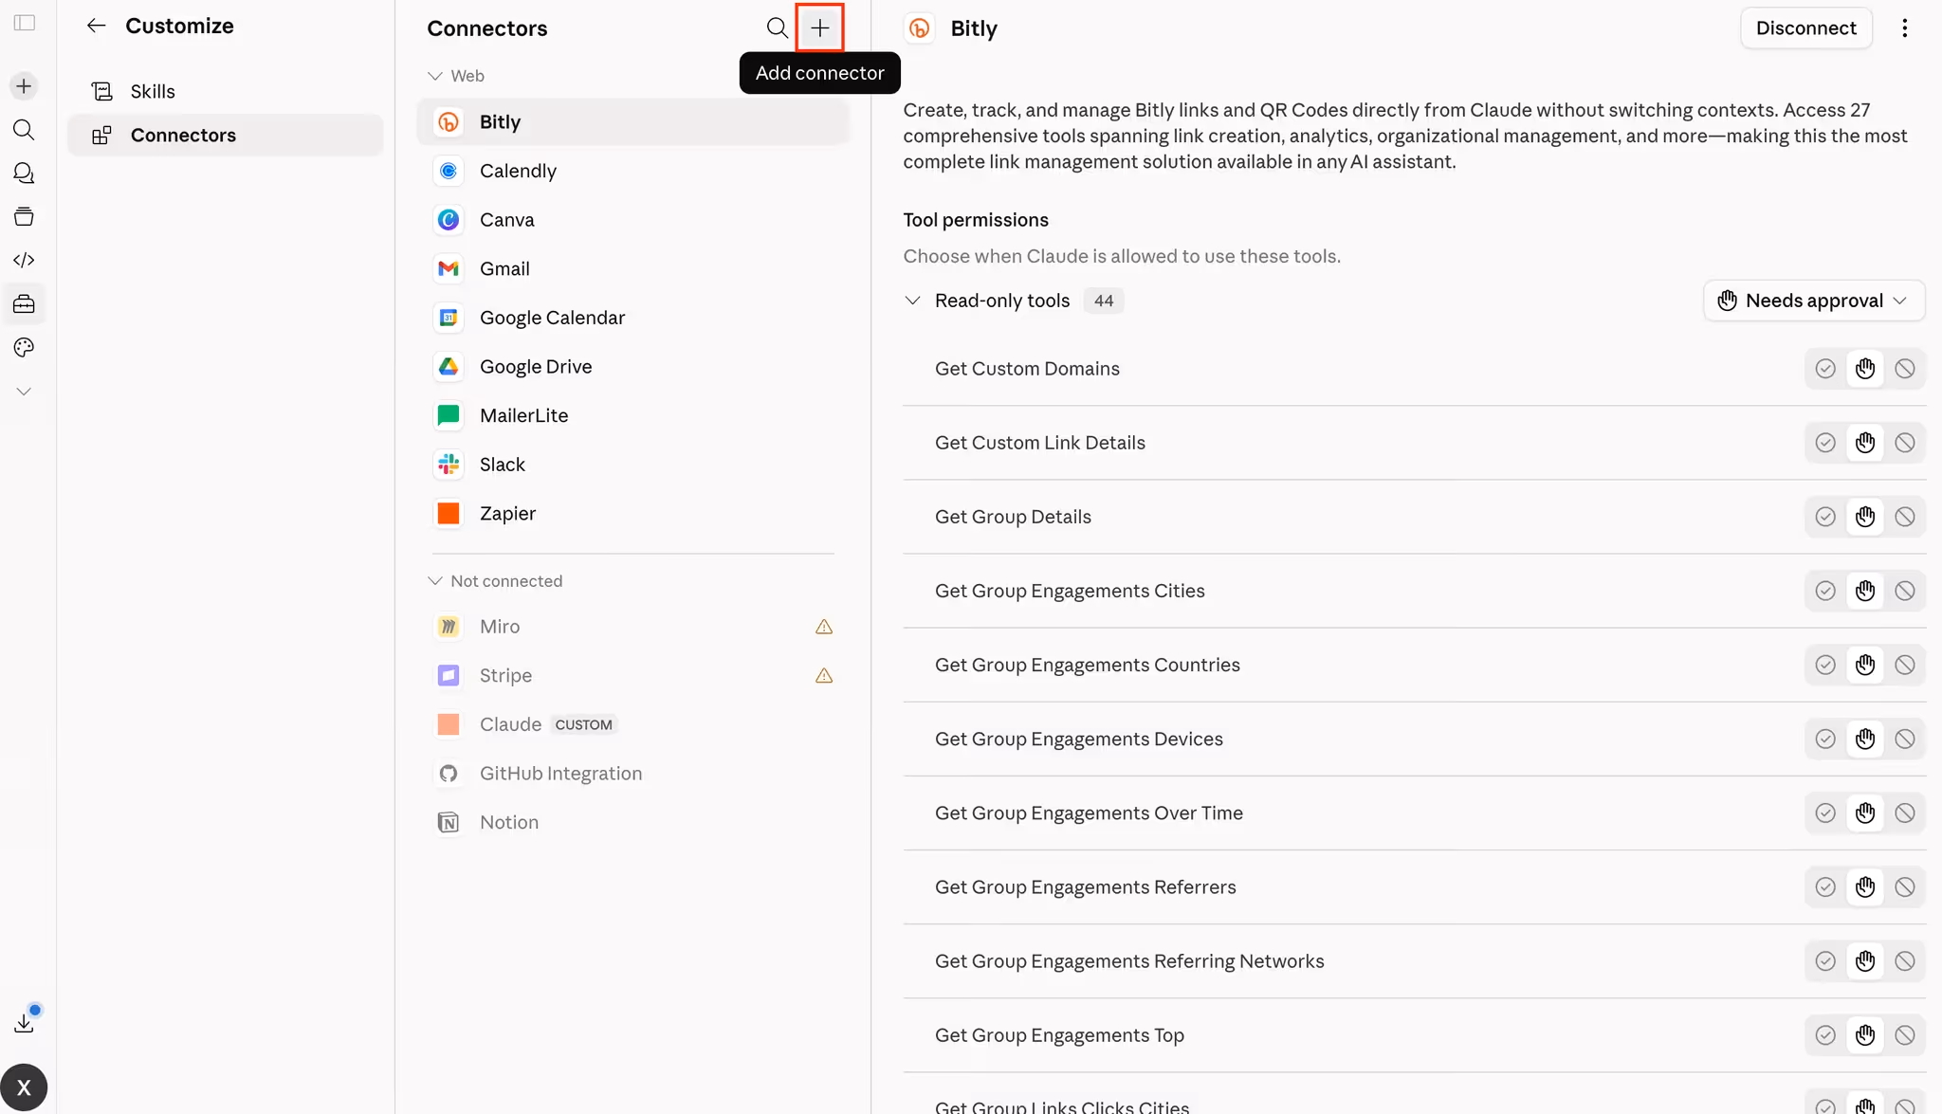
Task: Click the CUSTOM badge beside Claude
Action: [x=583, y=724]
